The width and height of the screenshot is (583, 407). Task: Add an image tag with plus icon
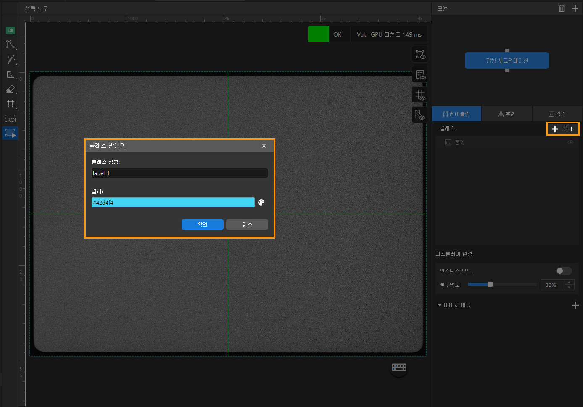coord(575,305)
